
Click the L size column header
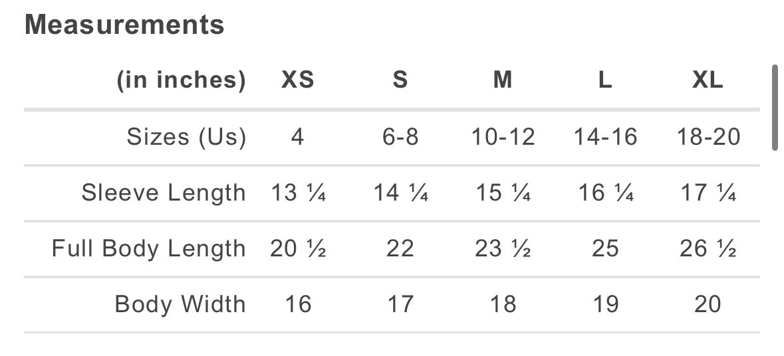[604, 80]
